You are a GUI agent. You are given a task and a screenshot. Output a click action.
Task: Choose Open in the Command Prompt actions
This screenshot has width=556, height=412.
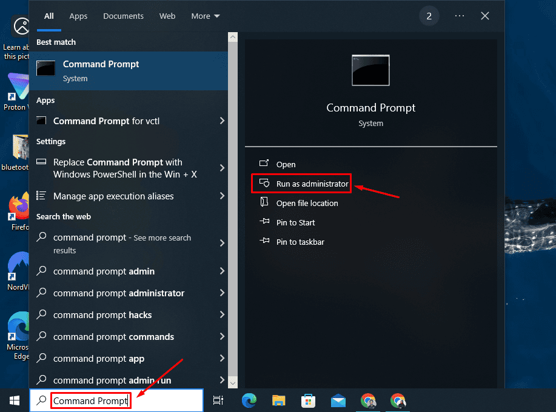(286, 164)
